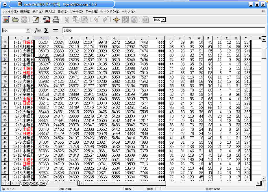Expand the Name Box cell reference dropdown
The image size is (268, 192).
(28, 30)
